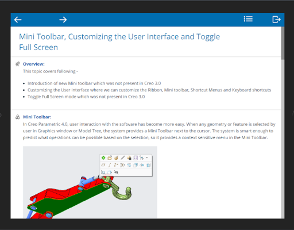The height and width of the screenshot is (230, 294).
Task: Click the Overview section heading
Action: coord(34,64)
